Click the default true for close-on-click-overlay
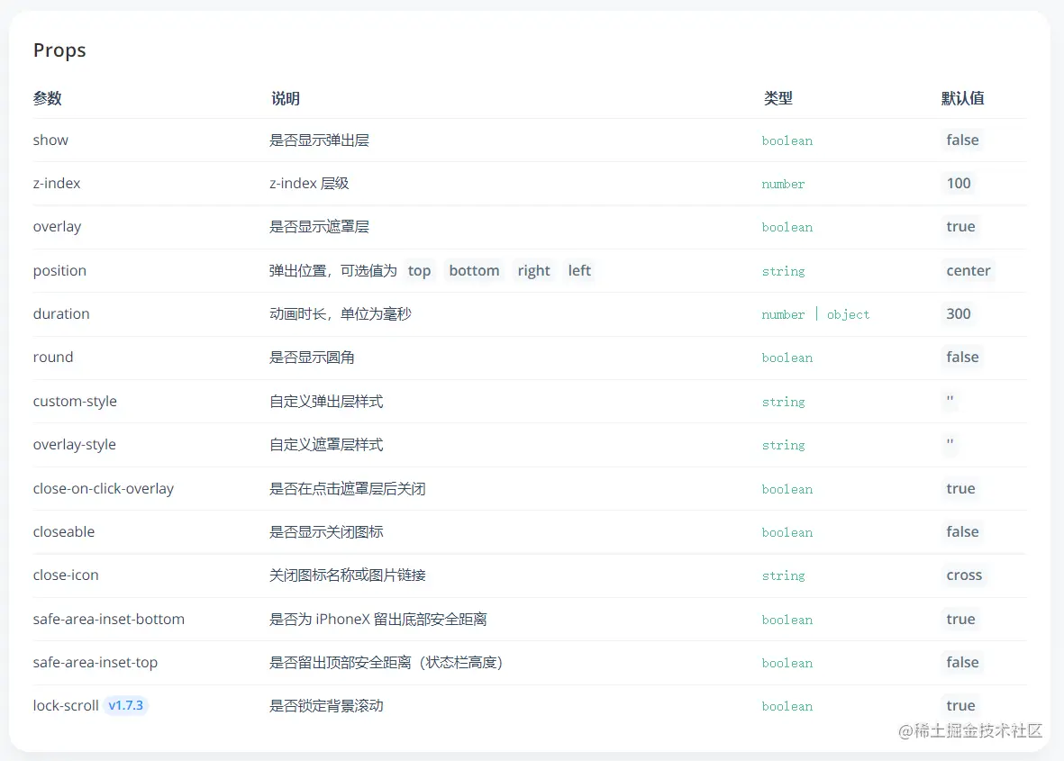1064x761 pixels. pyautogui.click(x=961, y=488)
